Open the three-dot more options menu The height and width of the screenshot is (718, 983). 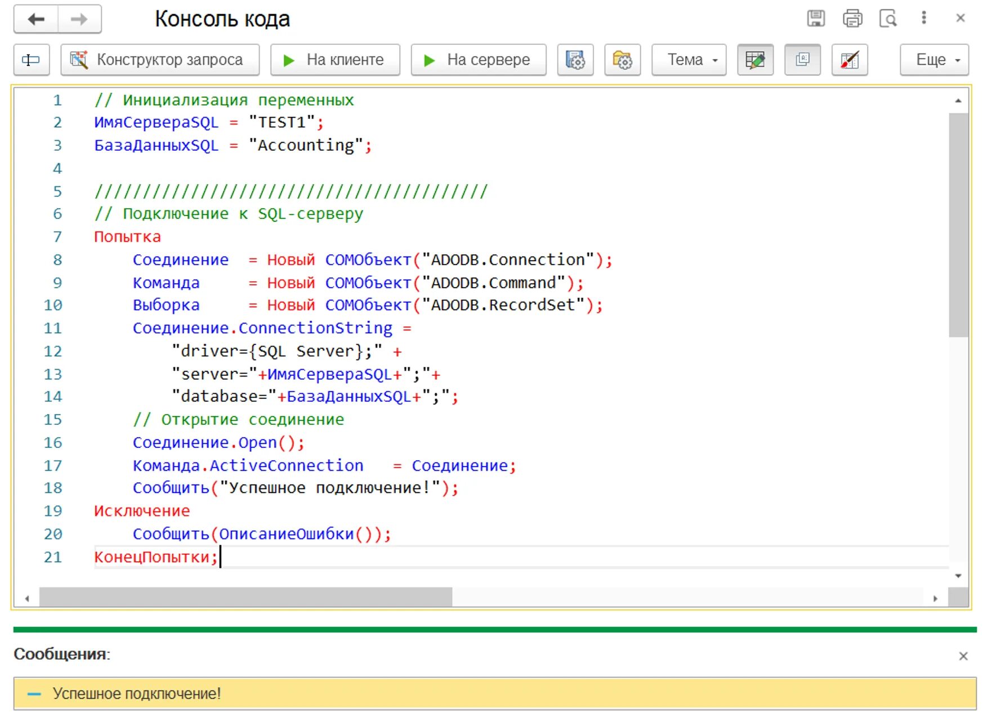pyautogui.click(x=924, y=18)
